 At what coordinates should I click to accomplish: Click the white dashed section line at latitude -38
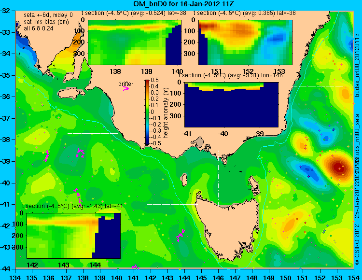coord(93,133)
